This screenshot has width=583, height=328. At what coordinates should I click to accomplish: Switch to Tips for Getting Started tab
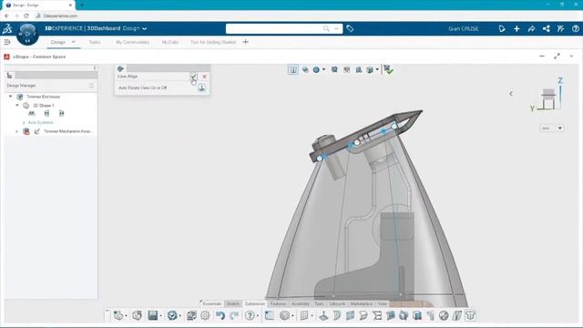click(x=213, y=42)
